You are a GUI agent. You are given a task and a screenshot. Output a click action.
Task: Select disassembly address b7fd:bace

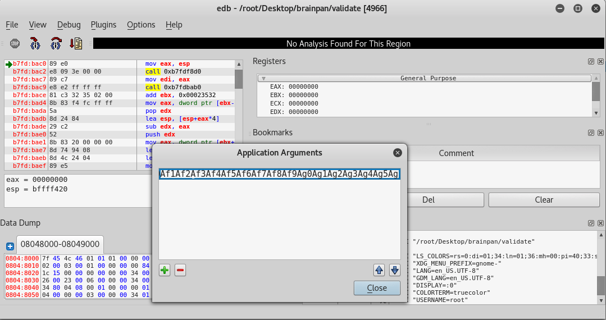click(29, 95)
